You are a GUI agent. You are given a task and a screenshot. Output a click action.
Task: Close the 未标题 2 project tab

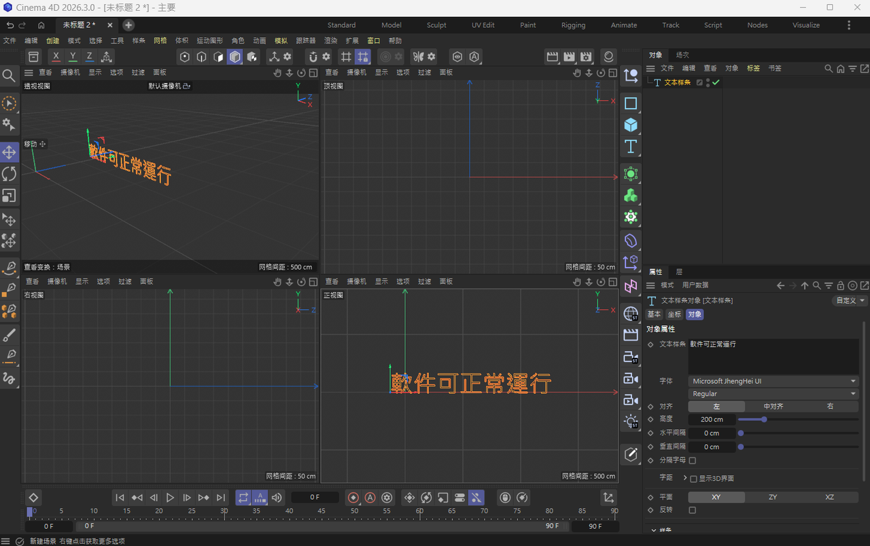(x=110, y=25)
